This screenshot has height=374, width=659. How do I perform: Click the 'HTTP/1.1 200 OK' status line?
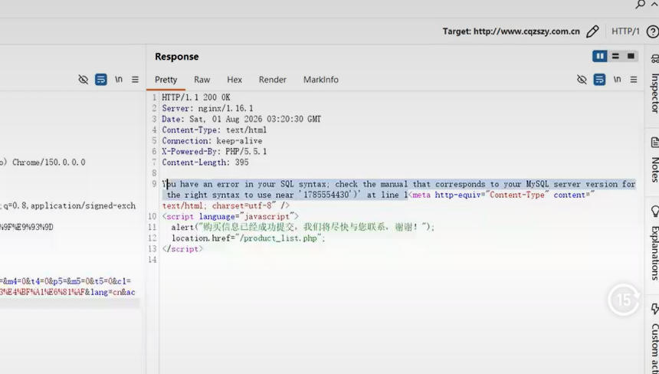click(196, 97)
